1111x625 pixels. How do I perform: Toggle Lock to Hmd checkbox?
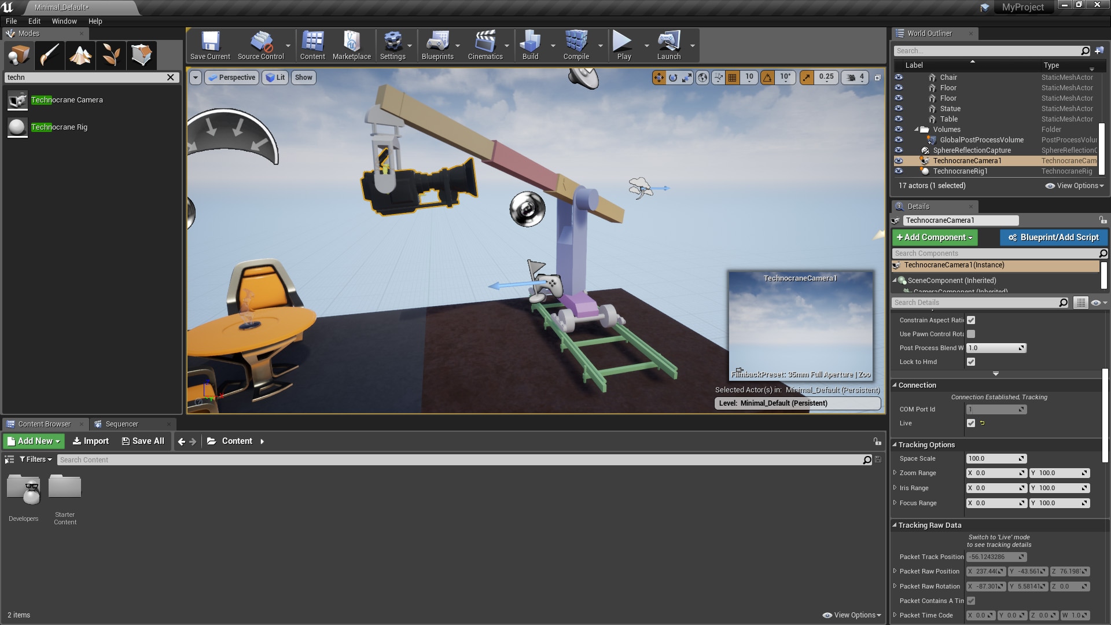(x=971, y=362)
